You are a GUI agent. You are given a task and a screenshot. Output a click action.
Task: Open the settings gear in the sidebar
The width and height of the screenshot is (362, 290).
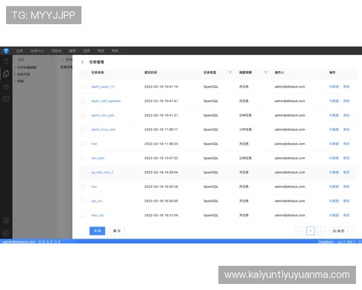pyautogui.click(x=6, y=233)
